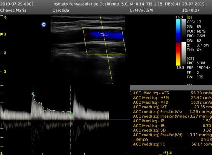Click the blue portion of velocity color bar
This screenshot has height=155, width=212.
(x=178, y=30)
